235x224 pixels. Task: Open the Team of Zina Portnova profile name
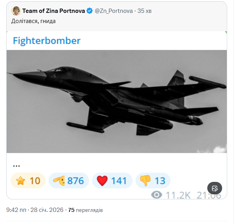coord(54,11)
